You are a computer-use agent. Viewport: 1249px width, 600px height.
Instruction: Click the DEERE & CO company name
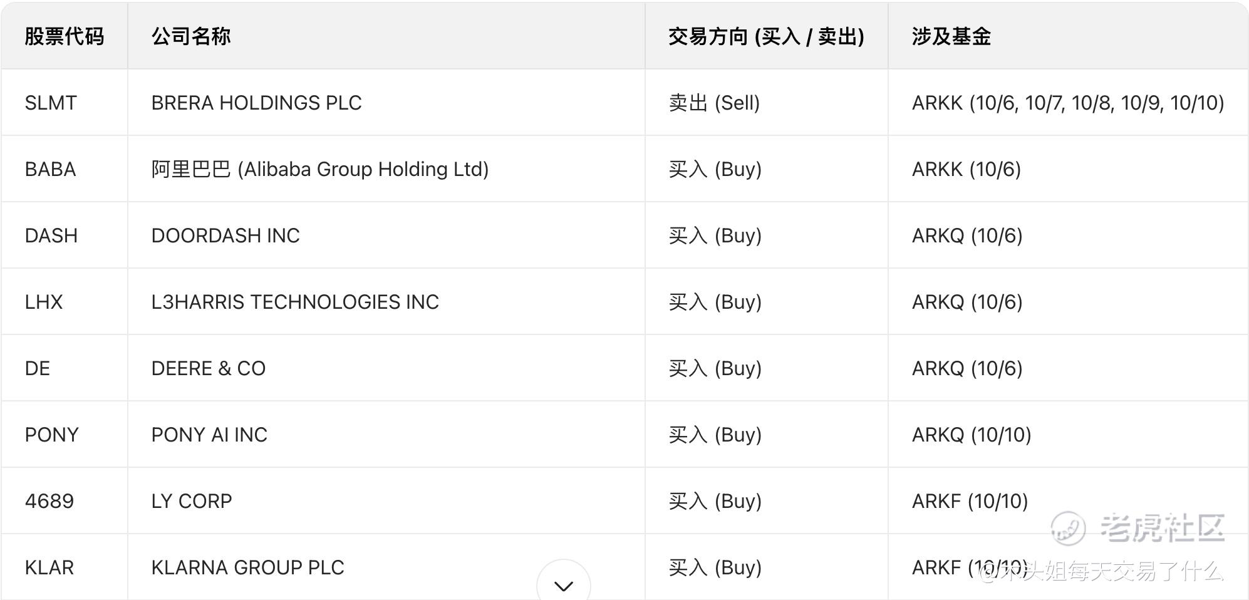point(209,368)
